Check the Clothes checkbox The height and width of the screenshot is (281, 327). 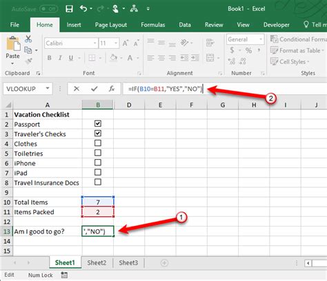click(x=98, y=143)
